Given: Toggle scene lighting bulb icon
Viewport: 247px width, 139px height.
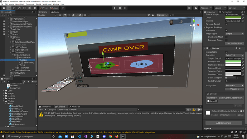Looking at the screenshot, I should click(x=65, y=15).
